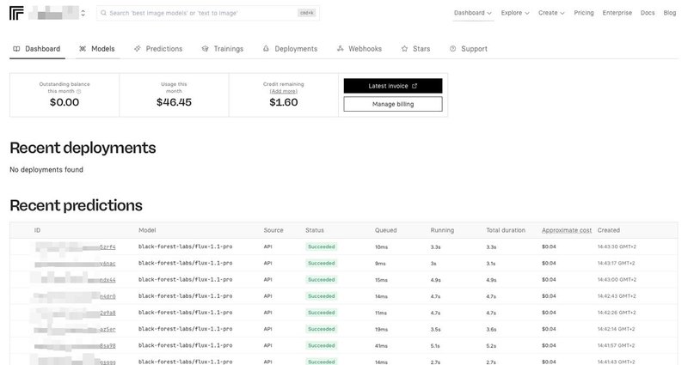Image resolution: width=688 pixels, height=365 pixels.
Task: Click the Model column header
Action: point(147,230)
